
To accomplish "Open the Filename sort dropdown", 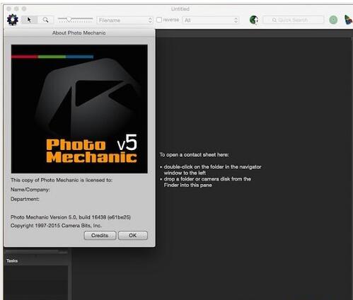I will click(125, 20).
